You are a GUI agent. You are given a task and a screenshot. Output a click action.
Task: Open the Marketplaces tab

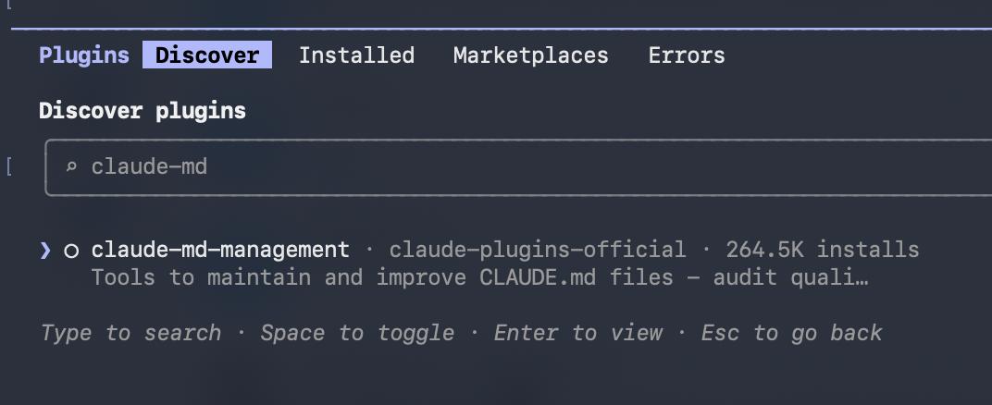(531, 55)
